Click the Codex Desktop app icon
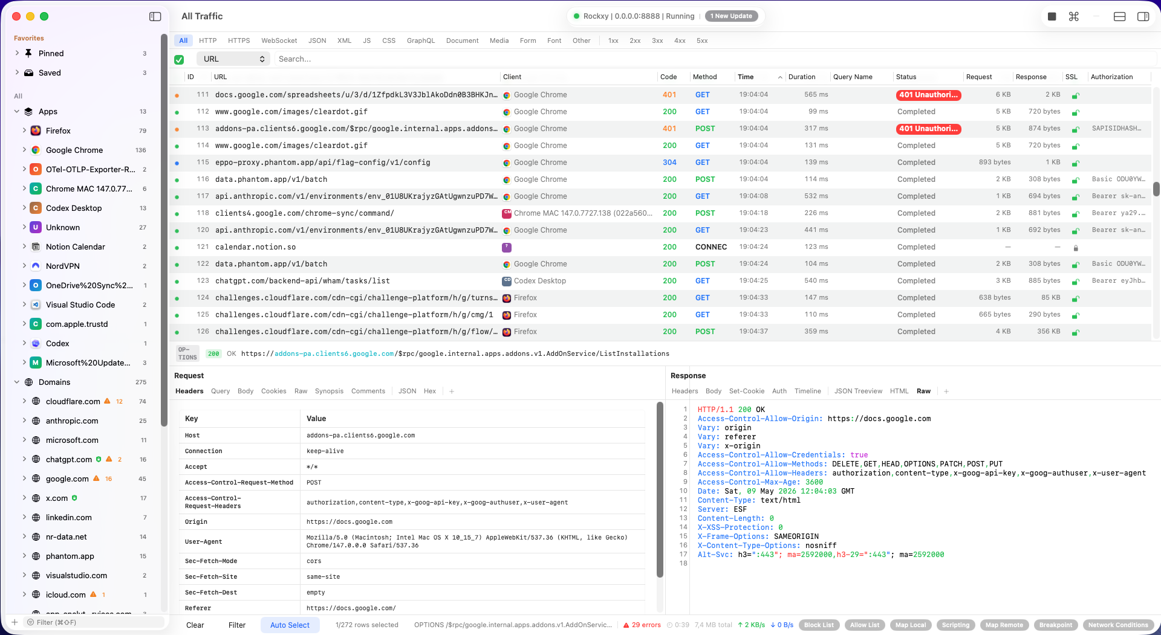The height and width of the screenshot is (635, 1161). click(36, 208)
